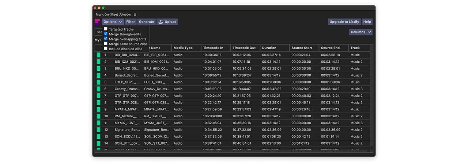This screenshot has height=164, width=468.
Task: Select the Buried_Secret row 4 clip
Action: 127,75
